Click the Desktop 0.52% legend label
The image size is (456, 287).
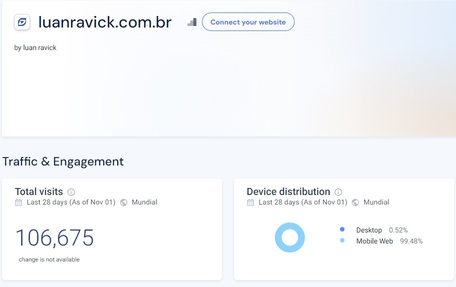(381, 230)
